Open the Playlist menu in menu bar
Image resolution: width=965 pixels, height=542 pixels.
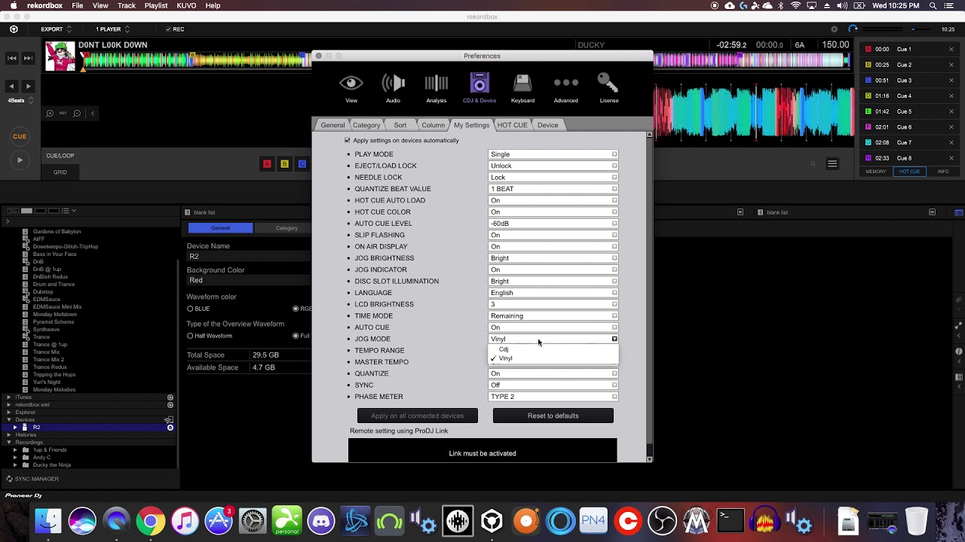click(x=156, y=5)
